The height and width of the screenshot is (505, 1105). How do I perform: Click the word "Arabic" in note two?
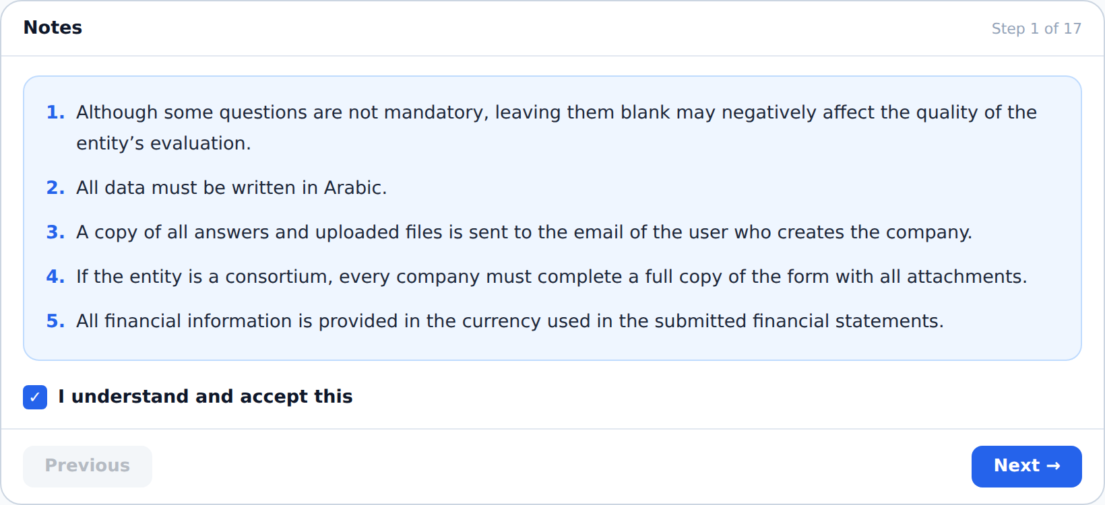pyautogui.click(x=352, y=188)
